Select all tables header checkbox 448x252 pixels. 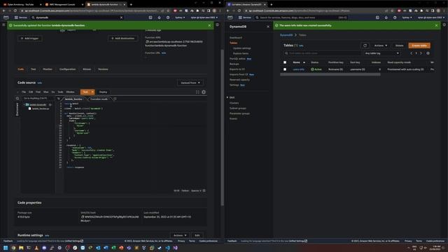point(285,62)
